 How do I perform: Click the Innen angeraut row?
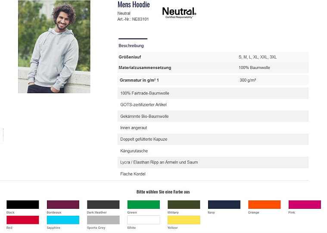click(x=213, y=128)
